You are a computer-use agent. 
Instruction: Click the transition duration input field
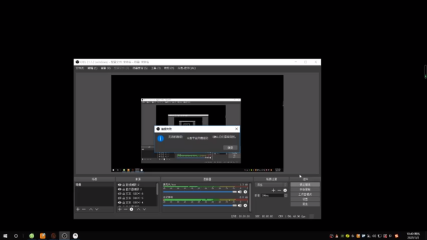coord(272,195)
